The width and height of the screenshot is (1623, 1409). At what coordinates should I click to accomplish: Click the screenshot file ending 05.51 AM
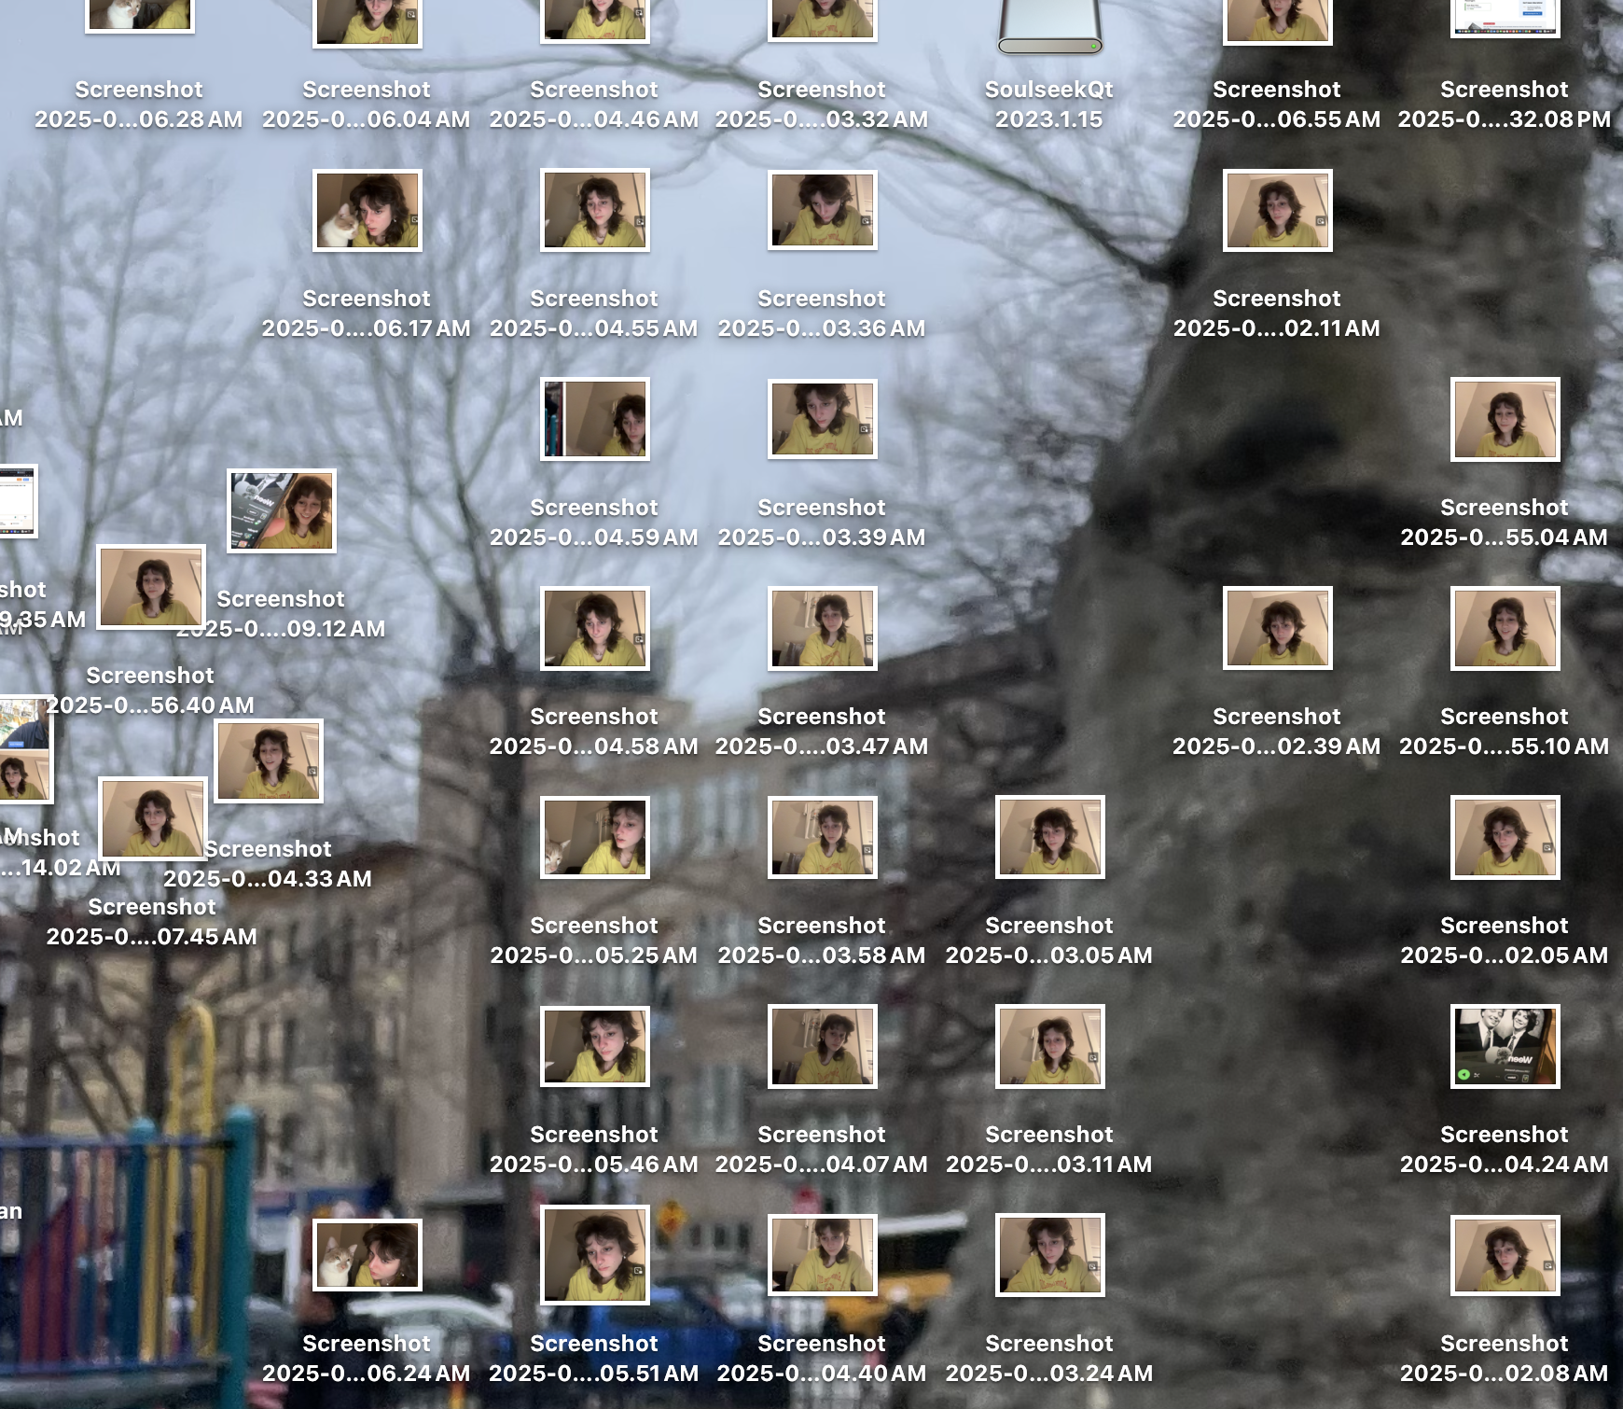594,1255
